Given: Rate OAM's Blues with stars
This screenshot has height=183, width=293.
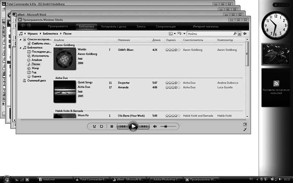Looking at the screenshot, I should tap(172, 50).
